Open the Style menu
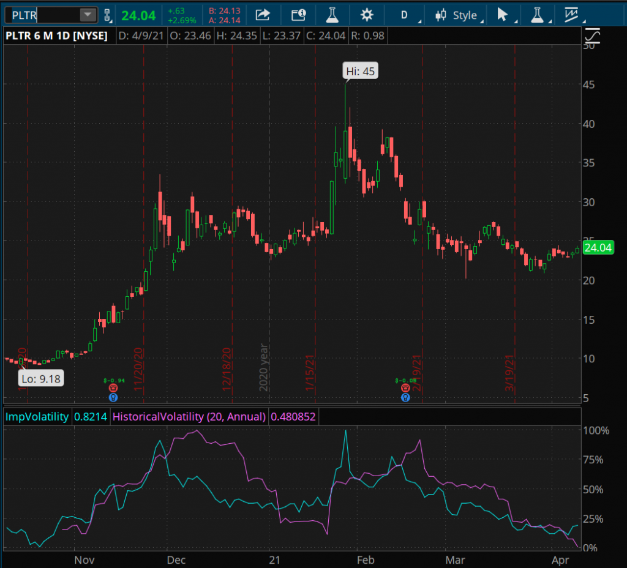Image resolution: width=627 pixels, height=568 pixels. (459, 15)
